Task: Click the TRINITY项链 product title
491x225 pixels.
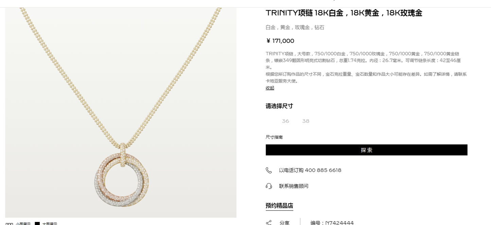Action: point(344,13)
